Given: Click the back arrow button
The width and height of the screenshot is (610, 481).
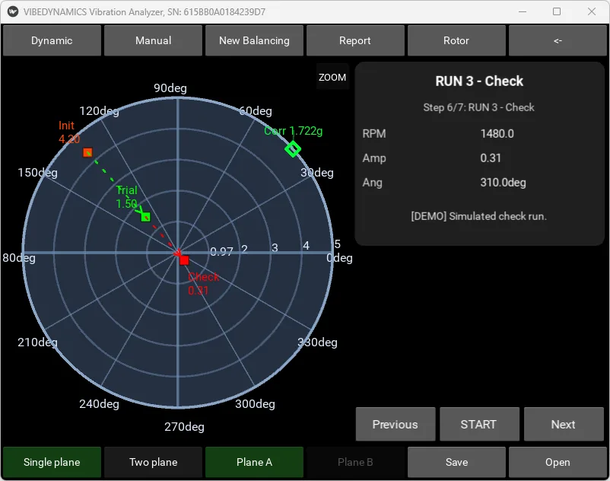Looking at the screenshot, I should click(x=558, y=40).
